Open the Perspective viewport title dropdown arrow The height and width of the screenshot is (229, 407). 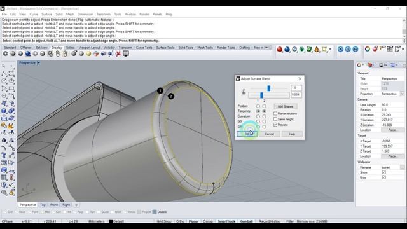pos(38,63)
